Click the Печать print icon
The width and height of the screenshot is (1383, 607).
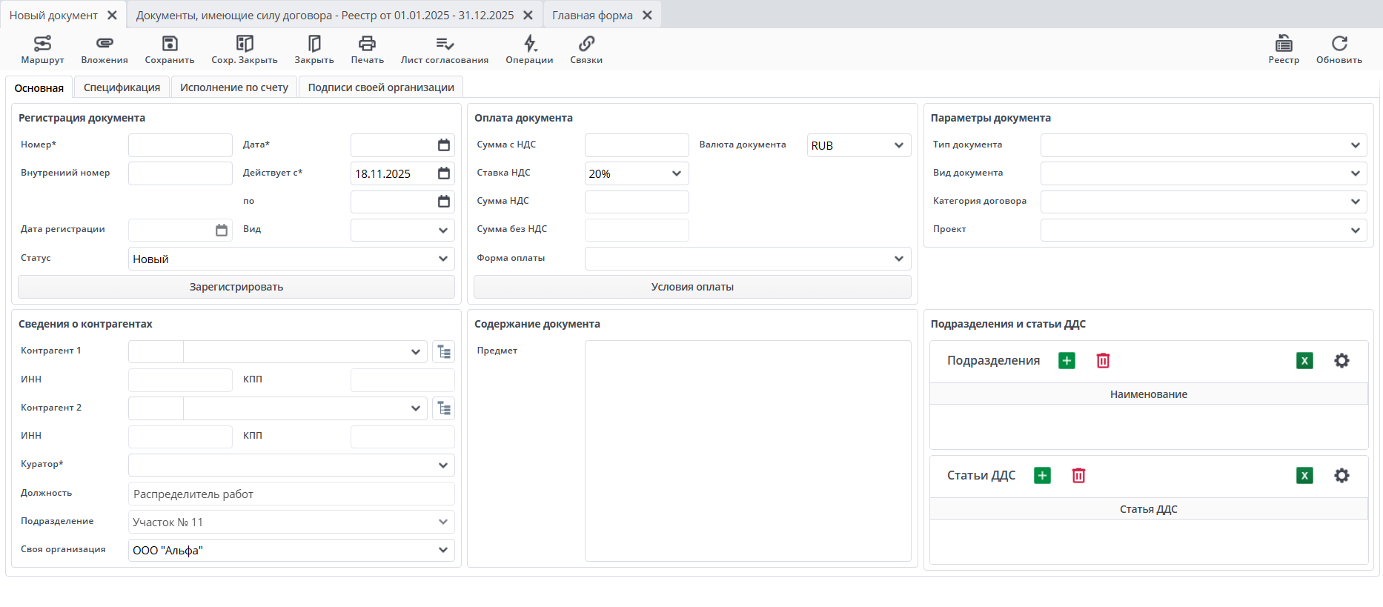[367, 44]
